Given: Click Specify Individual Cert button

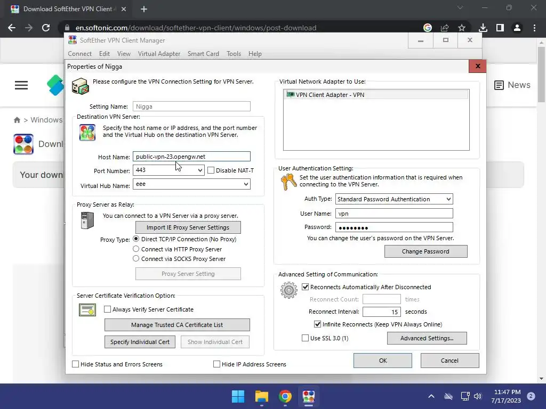Looking at the screenshot, I should (140, 342).
